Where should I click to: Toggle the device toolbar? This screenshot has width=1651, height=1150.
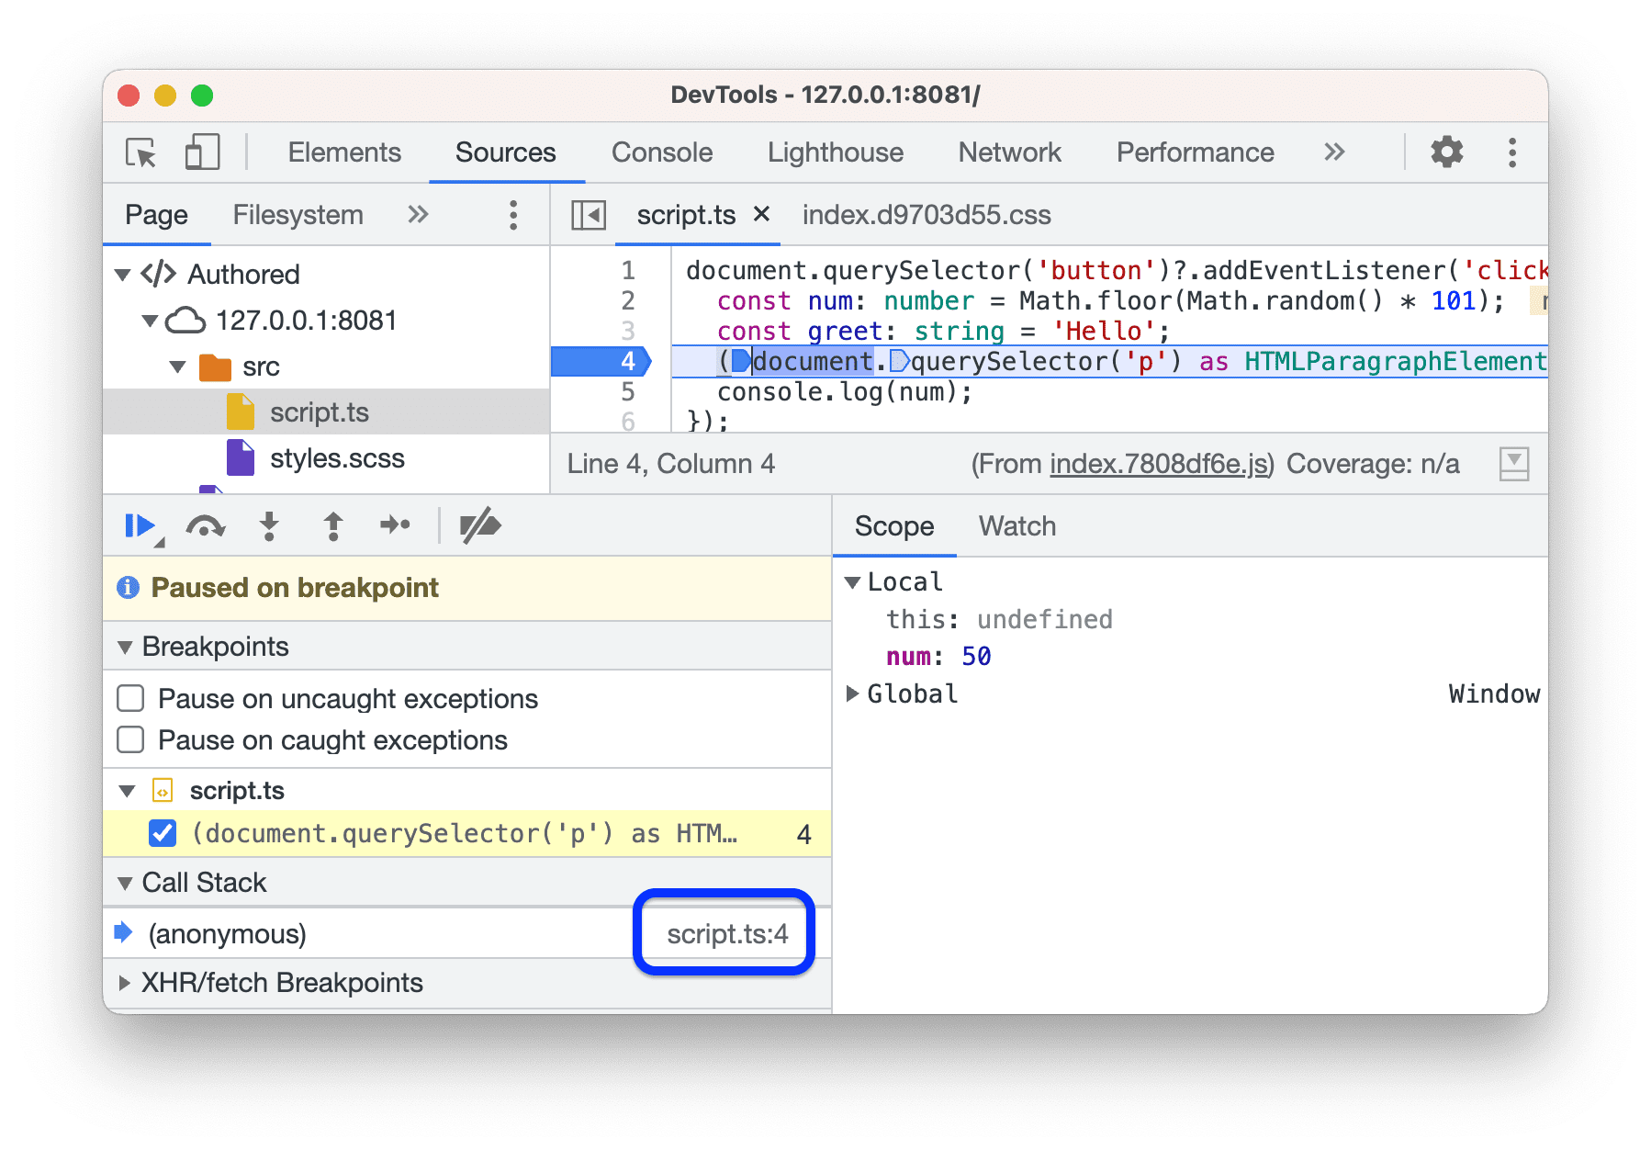[201, 152]
